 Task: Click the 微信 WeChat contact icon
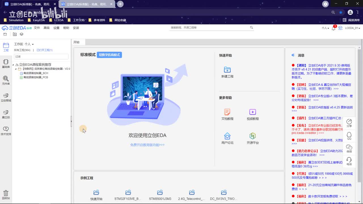pos(349,148)
